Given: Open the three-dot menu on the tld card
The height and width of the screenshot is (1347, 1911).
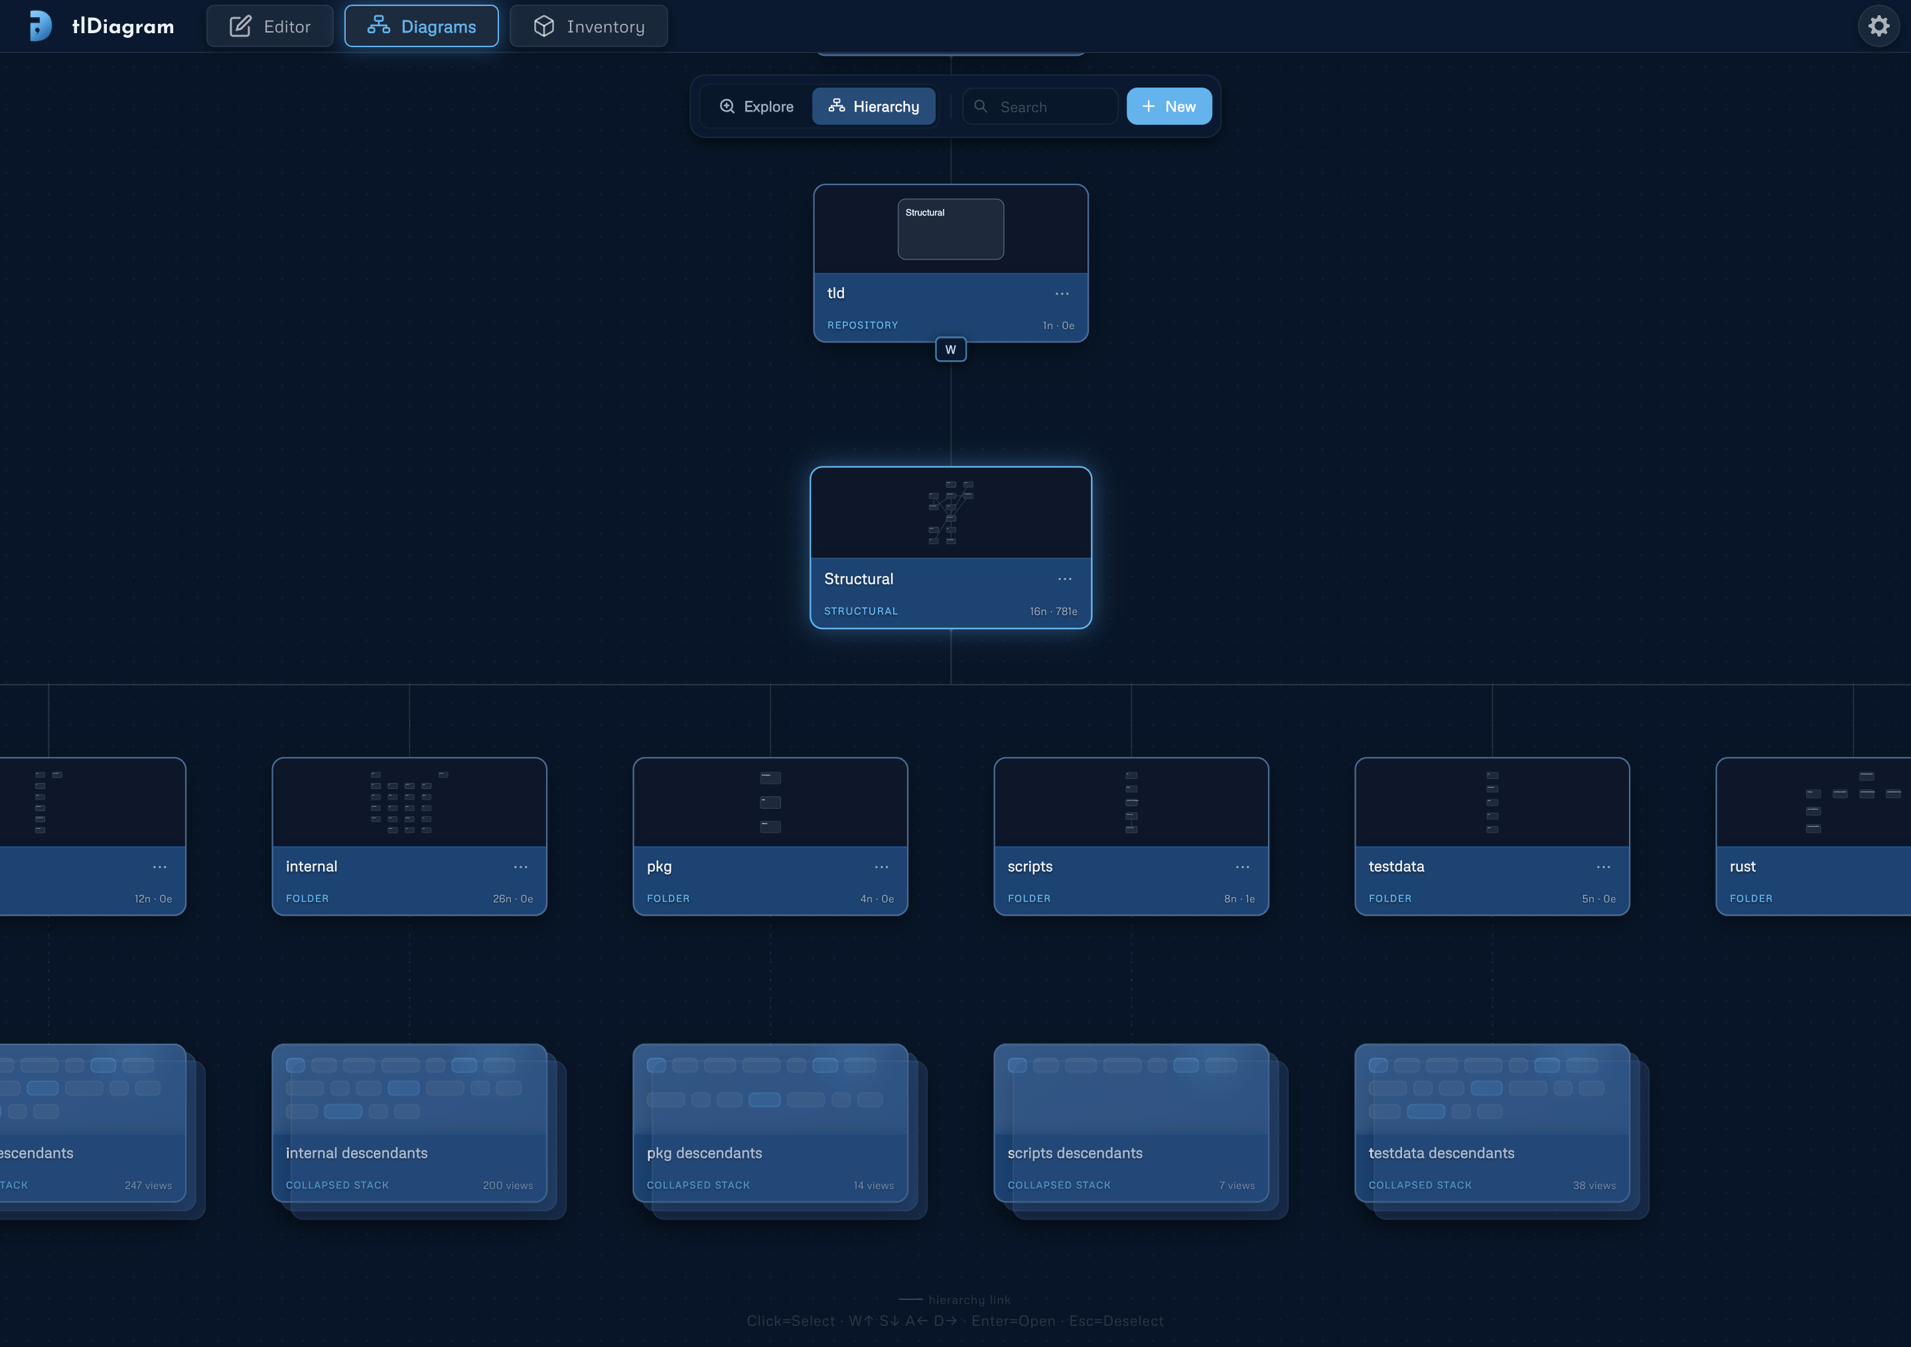Looking at the screenshot, I should pos(1062,294).
